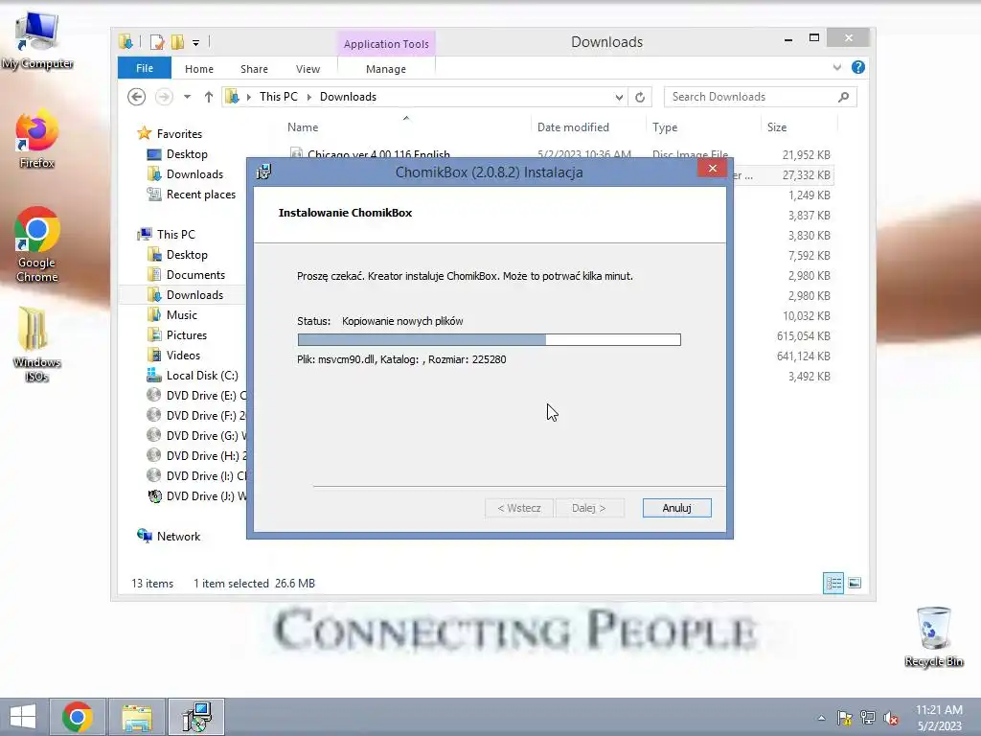981x736 pixels.
Task: Open Google Chrome desktop shortcut
Action: 37,244
